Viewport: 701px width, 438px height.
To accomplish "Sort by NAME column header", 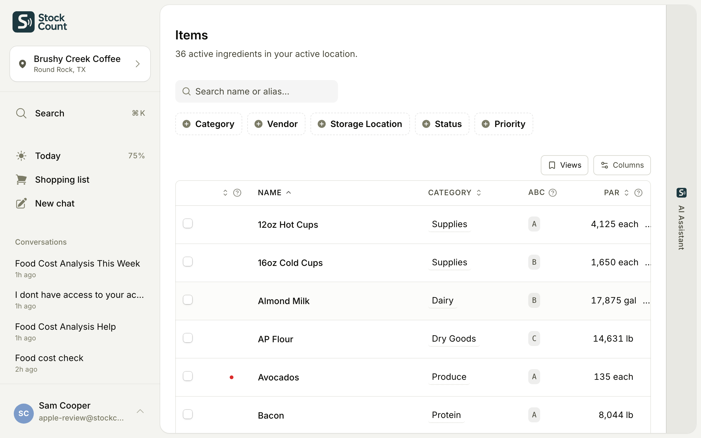I will point(274,193).
